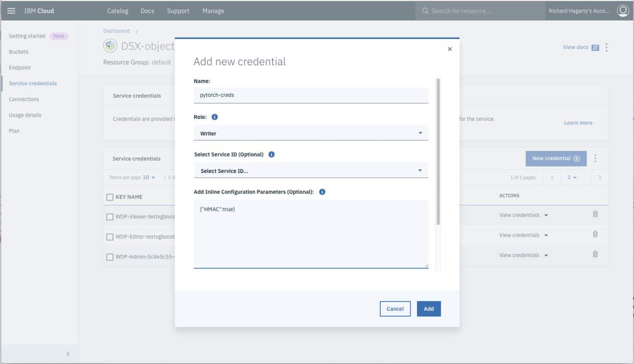Expand the Select Service ID dropdown
Screen dimensions: 634x364
311,171
